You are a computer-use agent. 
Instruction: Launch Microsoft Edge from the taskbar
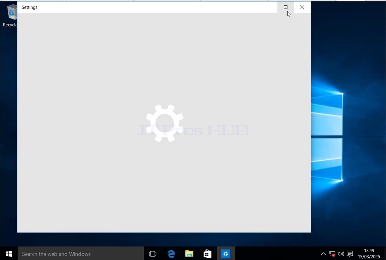pyautogui.click(x=171, y=254)
